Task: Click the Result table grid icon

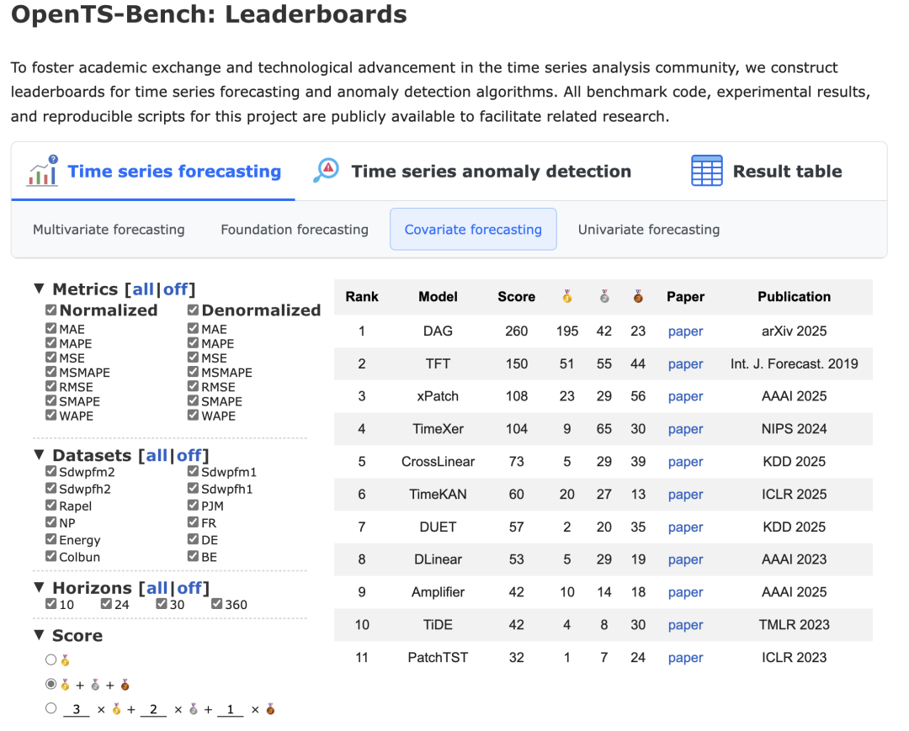Action: point(707,170)
